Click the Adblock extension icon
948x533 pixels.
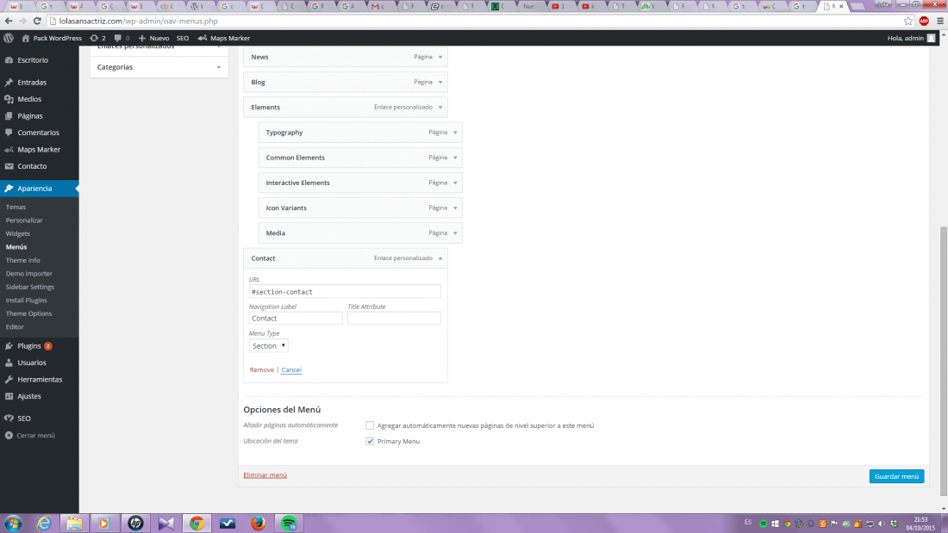pos(924,22)
